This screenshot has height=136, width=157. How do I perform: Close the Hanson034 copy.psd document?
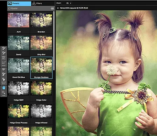(x=58, y=8)
